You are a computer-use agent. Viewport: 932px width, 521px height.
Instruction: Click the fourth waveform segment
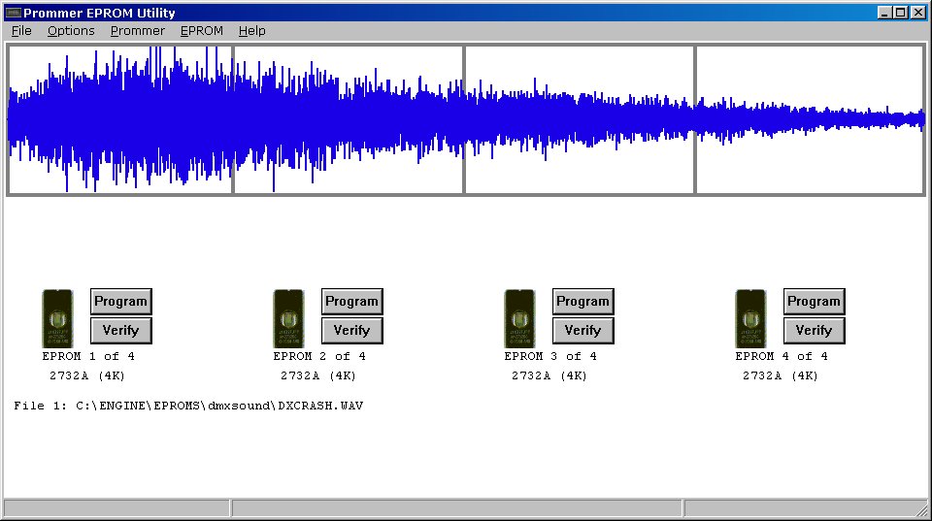pos(810,119)
